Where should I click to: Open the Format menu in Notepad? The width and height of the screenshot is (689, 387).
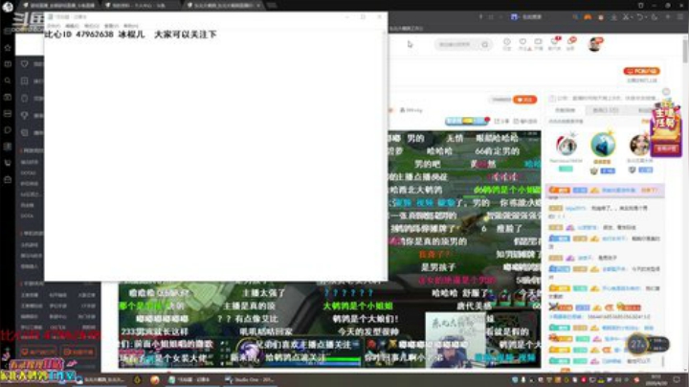coord(92,26)
